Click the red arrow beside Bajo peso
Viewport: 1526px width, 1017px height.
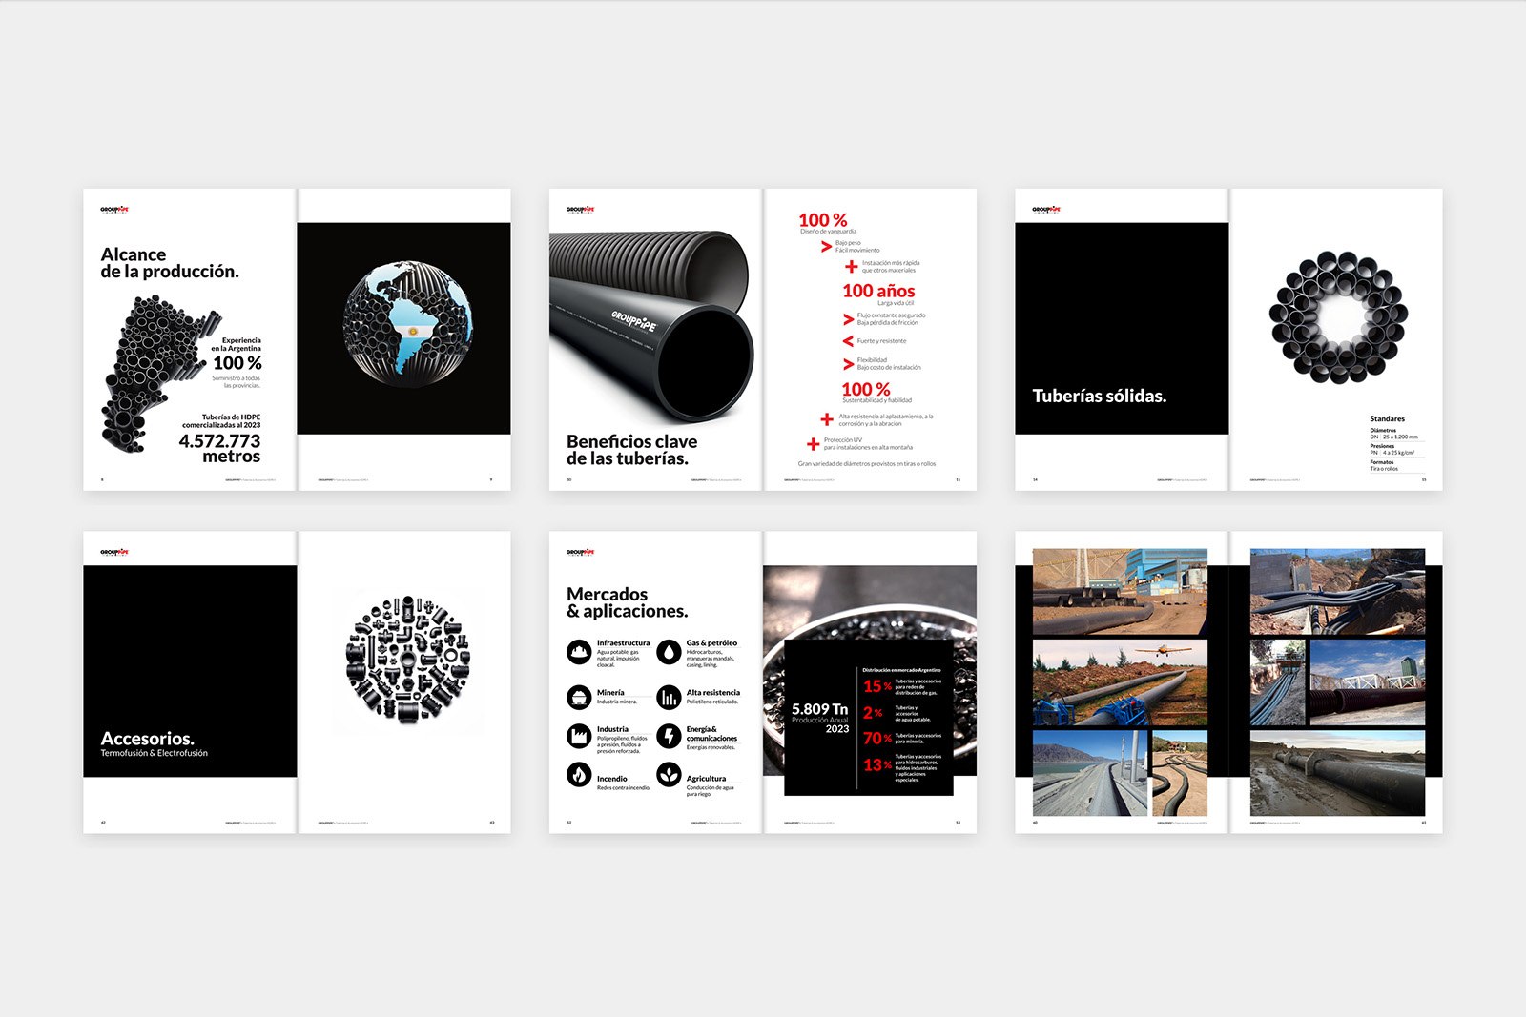826,247
